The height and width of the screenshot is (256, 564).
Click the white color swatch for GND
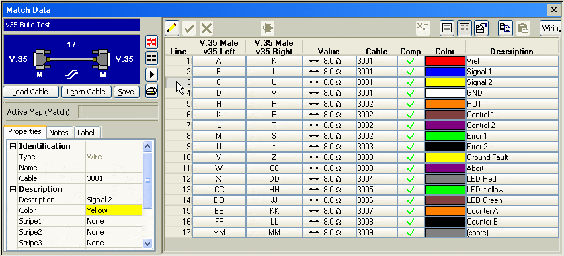[444, 93]
